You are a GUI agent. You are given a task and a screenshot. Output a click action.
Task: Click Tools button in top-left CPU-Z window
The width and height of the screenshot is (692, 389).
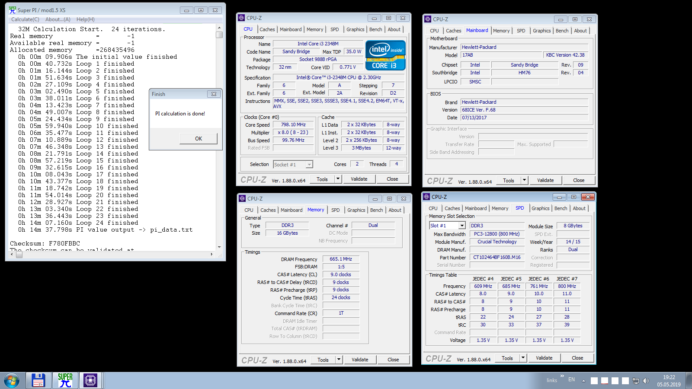322,179
